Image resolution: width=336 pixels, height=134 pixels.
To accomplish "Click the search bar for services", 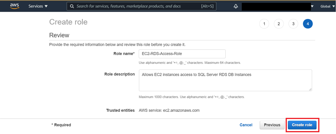I will pyautogui.click(x=142, y=6).
